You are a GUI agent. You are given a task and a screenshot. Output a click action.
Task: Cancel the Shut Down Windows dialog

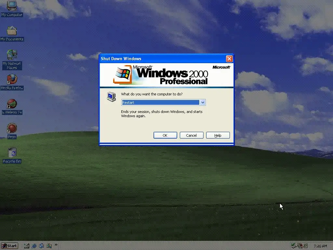(x=192, y=135)
